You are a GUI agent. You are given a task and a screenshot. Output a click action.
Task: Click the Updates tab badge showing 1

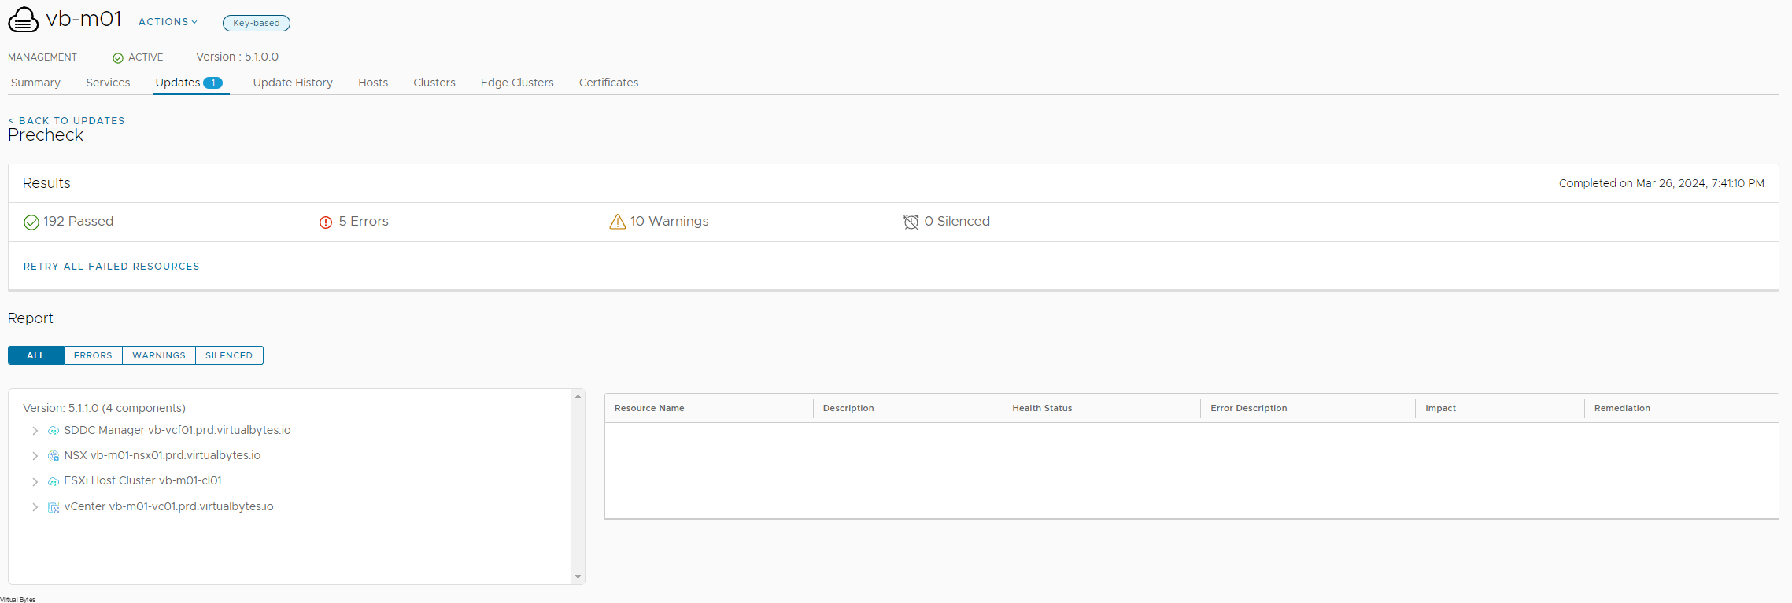click(x=212, y=83)
